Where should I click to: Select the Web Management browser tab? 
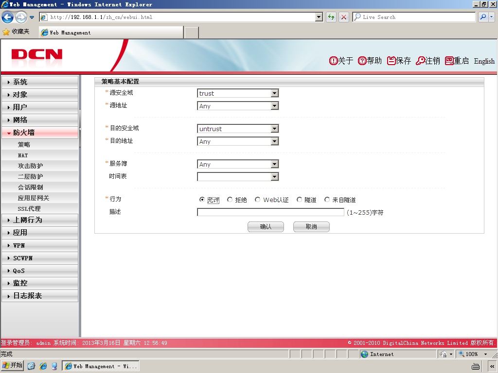(111, 33)
